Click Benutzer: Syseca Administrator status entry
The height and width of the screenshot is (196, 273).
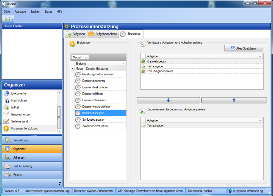pos(94,191)
